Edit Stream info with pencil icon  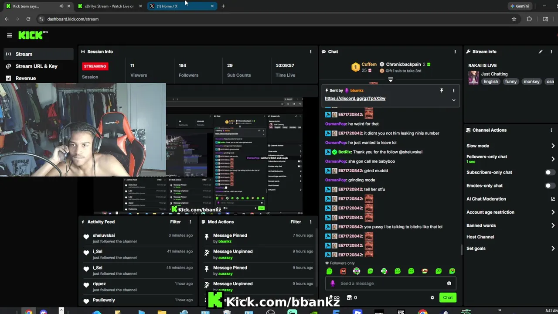541,51
